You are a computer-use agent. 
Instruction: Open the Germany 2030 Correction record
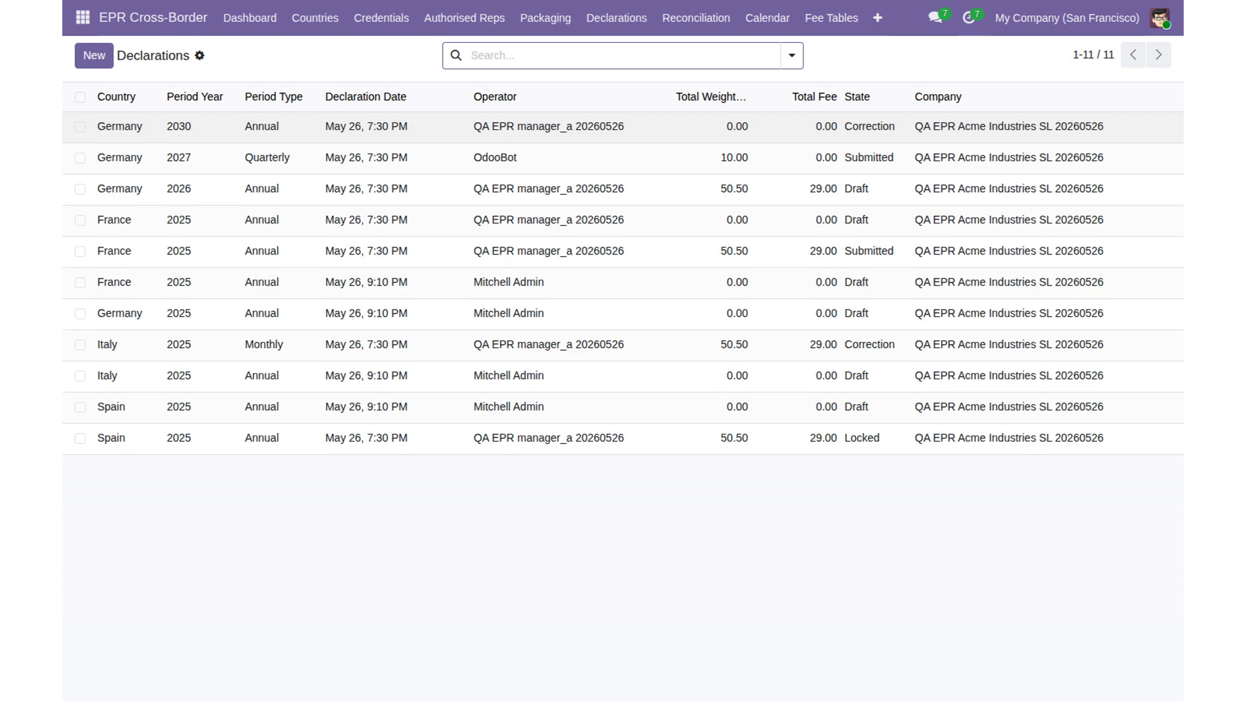(x=623, y=127)
